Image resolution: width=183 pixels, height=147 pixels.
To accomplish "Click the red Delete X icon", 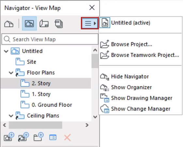I will click(x=68, y=138).
